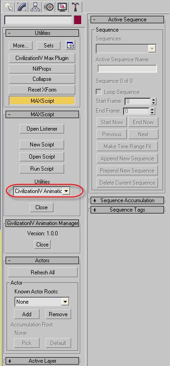Click the Start Frame spinner arrows
The height and width of the screenshot is (366, 170).
[153, 101]
